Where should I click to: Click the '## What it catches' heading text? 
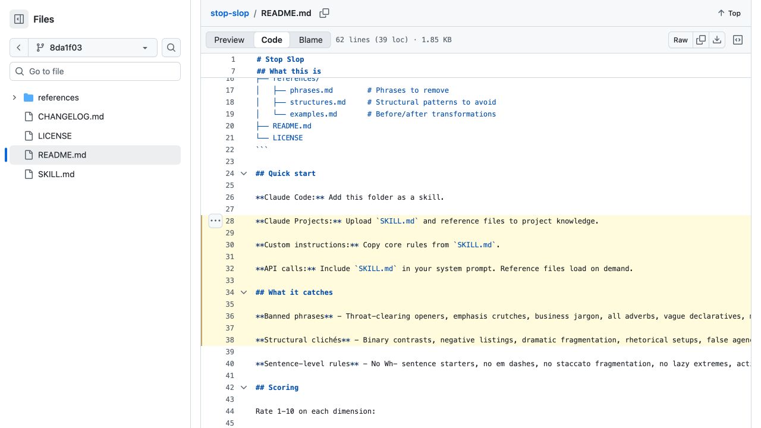click(x=294, y=292)
